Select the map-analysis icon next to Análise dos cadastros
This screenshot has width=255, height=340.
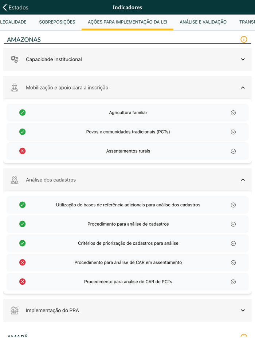[14, 179]
